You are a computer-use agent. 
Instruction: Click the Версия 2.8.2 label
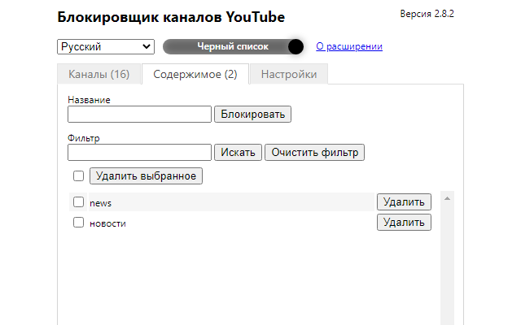[427, 14]
